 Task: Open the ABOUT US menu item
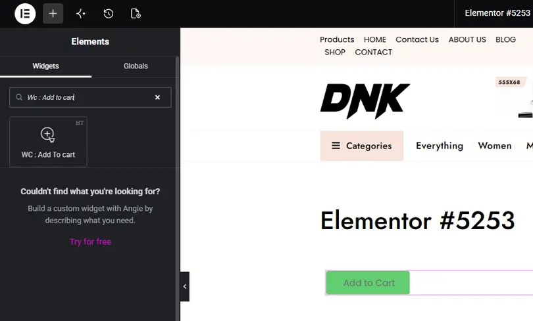tap(467, 39)
